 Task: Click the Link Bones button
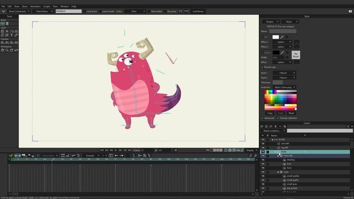tap(198, 11)
